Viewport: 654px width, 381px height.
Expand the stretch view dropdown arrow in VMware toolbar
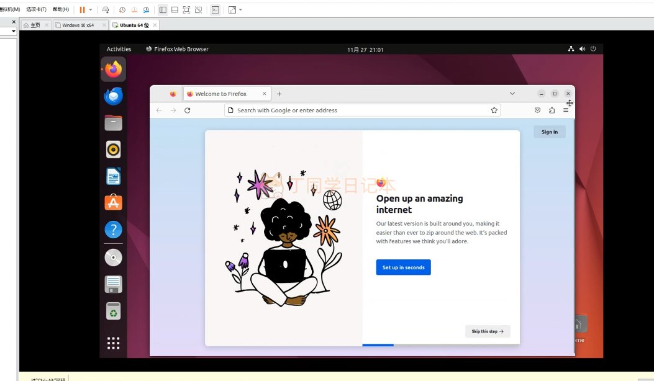click(240, 9)
